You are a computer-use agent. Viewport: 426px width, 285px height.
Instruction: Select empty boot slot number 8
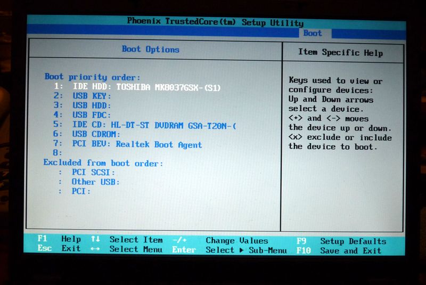(x=58, y=153)
